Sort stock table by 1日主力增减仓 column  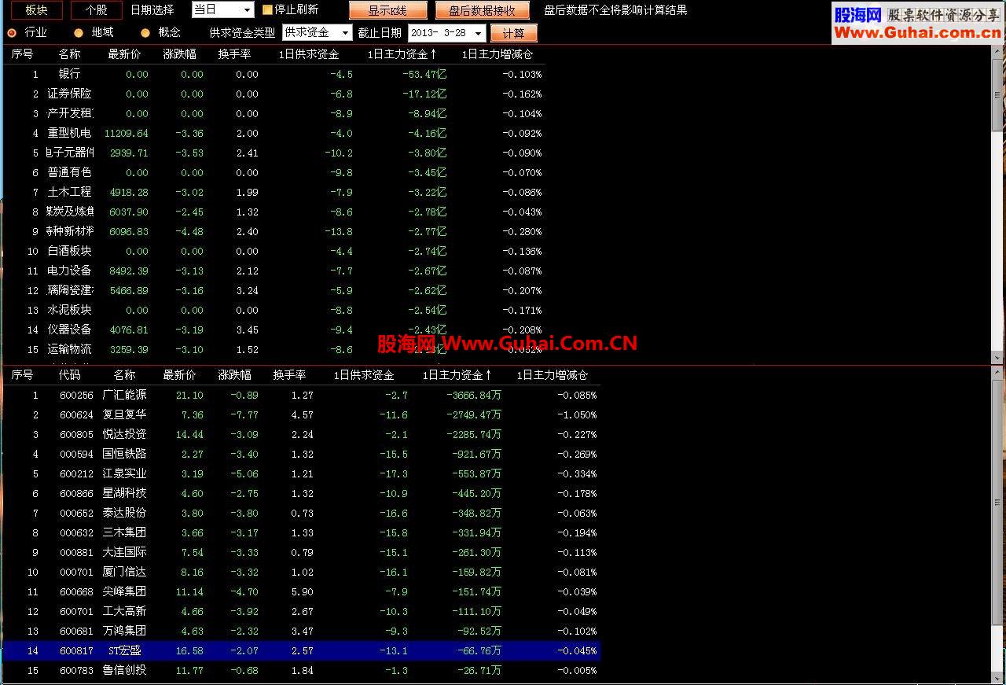(552, 375)
